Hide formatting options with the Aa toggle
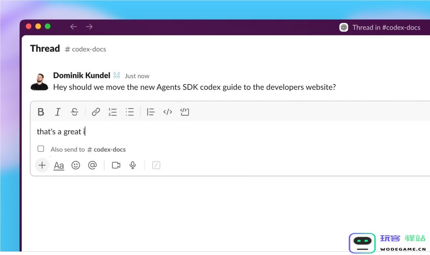Viewport: 430px width, 255px height. point(59,165)
